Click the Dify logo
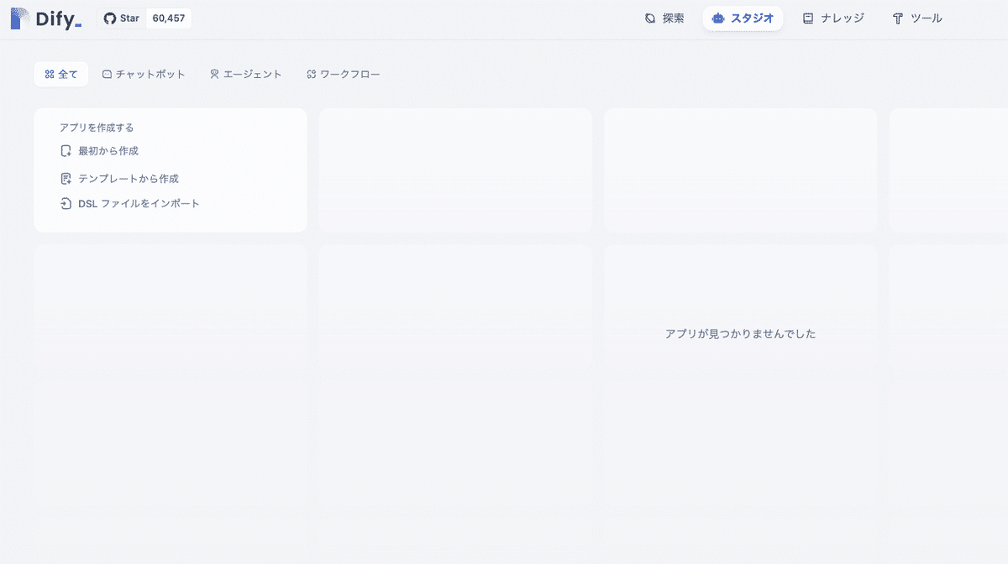Screen dimensions: 1008x564 45,18
